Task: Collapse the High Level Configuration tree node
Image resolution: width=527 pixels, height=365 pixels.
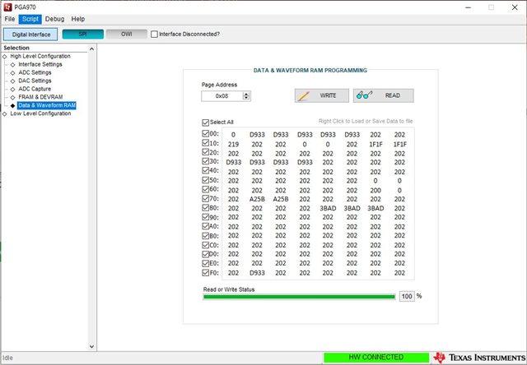Action: pyautogui.click(x=5, y=57)
